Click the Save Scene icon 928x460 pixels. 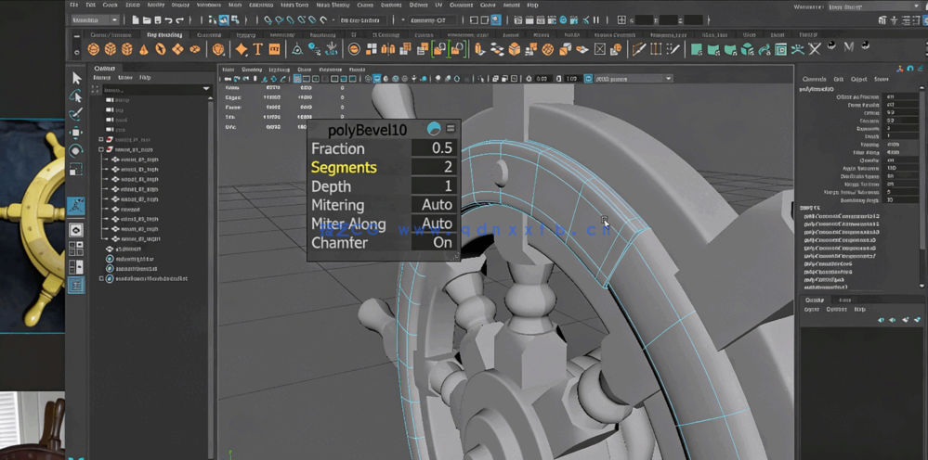point(157,20)
